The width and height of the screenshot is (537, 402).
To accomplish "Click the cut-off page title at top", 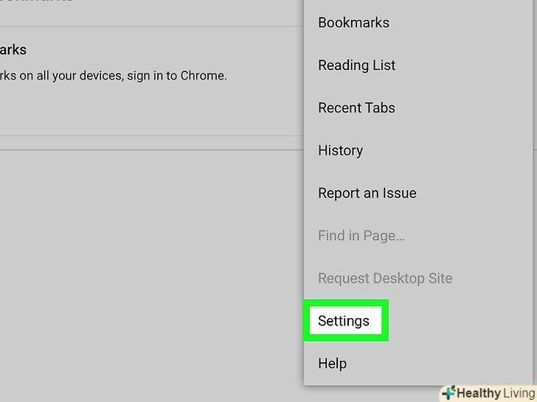I will (37, 2).
